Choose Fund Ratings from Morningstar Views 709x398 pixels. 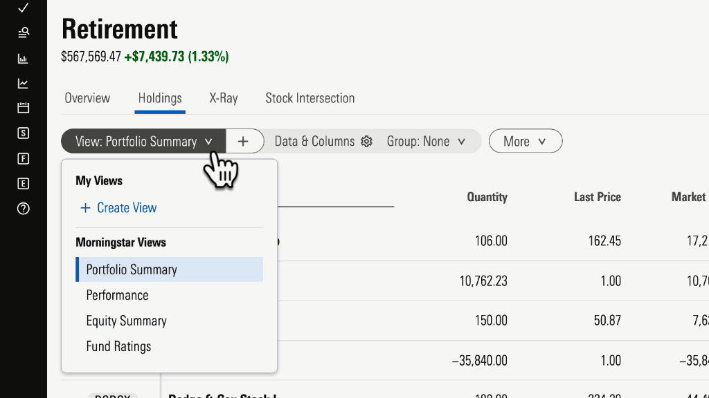point(118,346)
